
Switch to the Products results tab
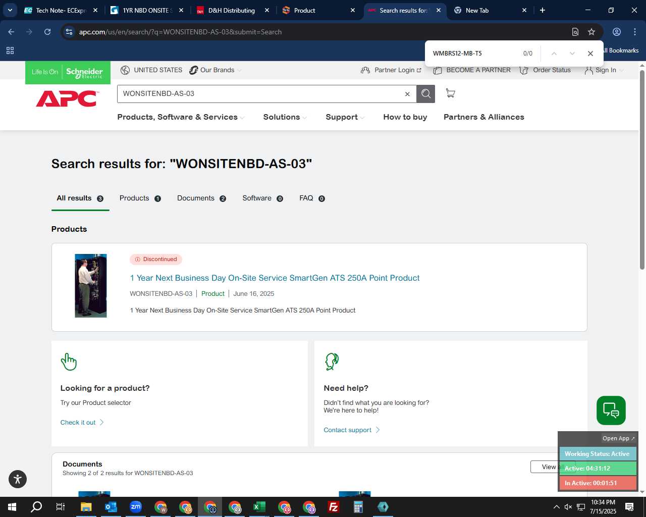pos(140,198)
